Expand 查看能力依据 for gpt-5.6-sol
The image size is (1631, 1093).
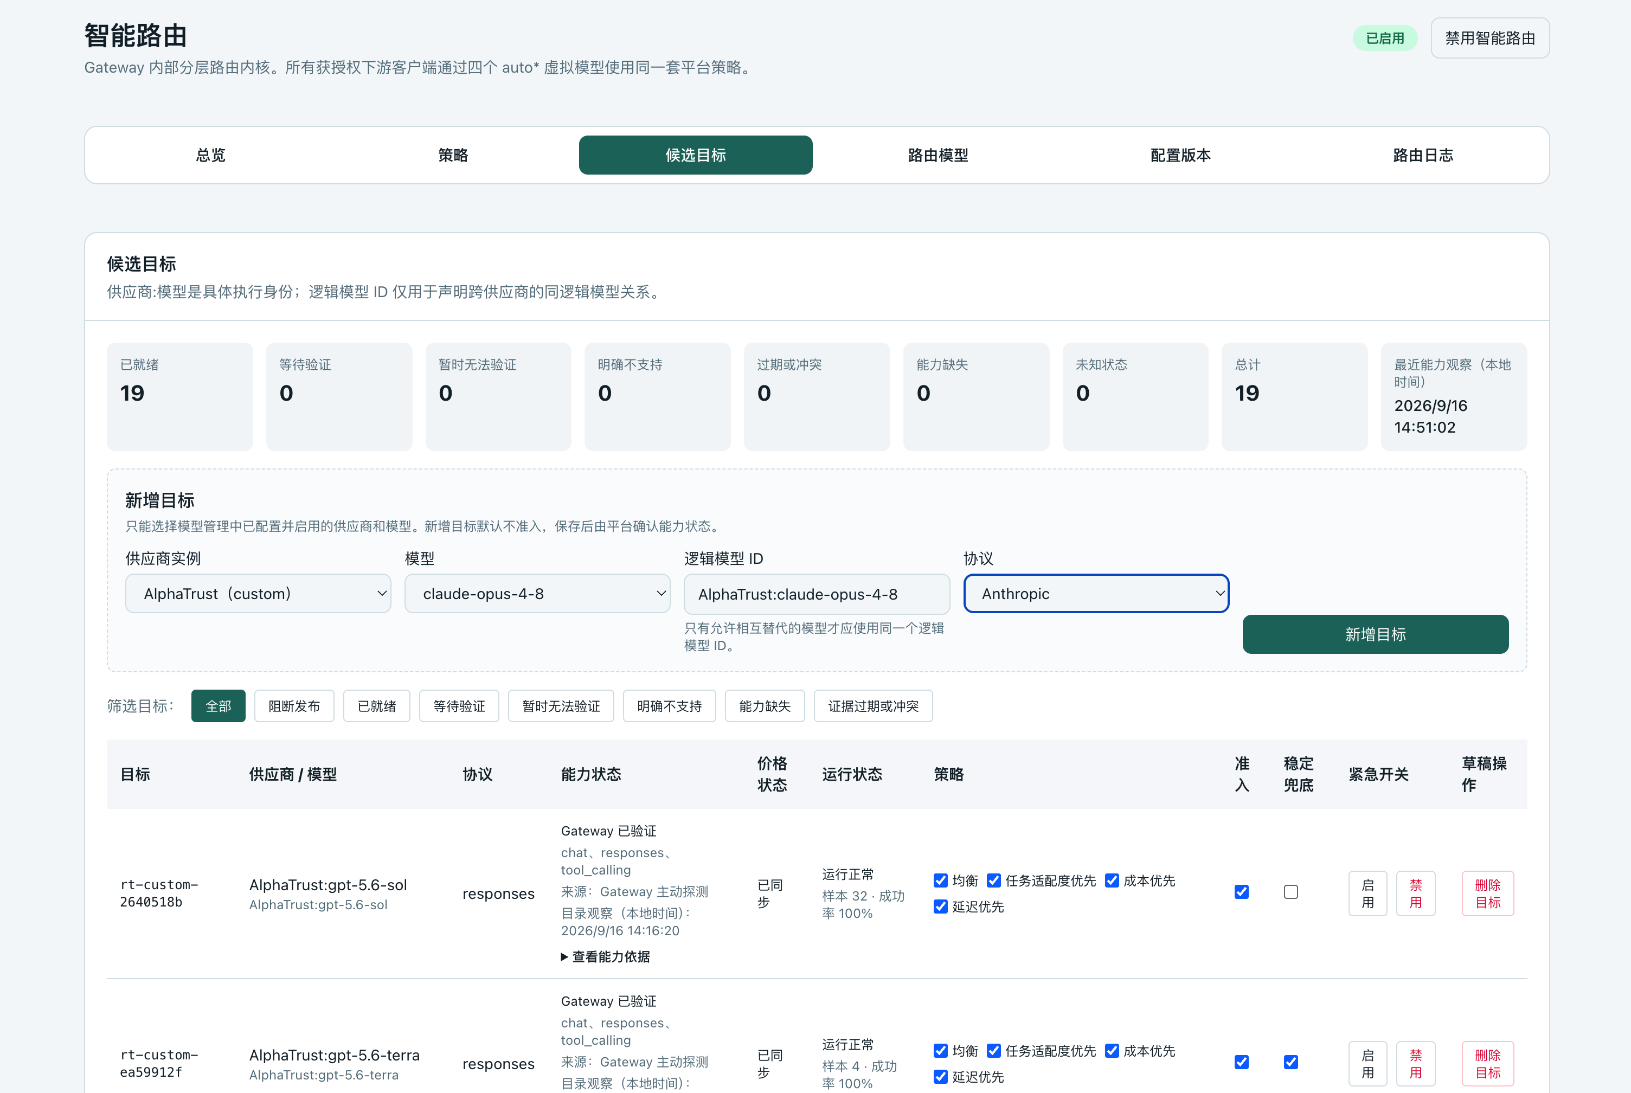coord(606,956)
